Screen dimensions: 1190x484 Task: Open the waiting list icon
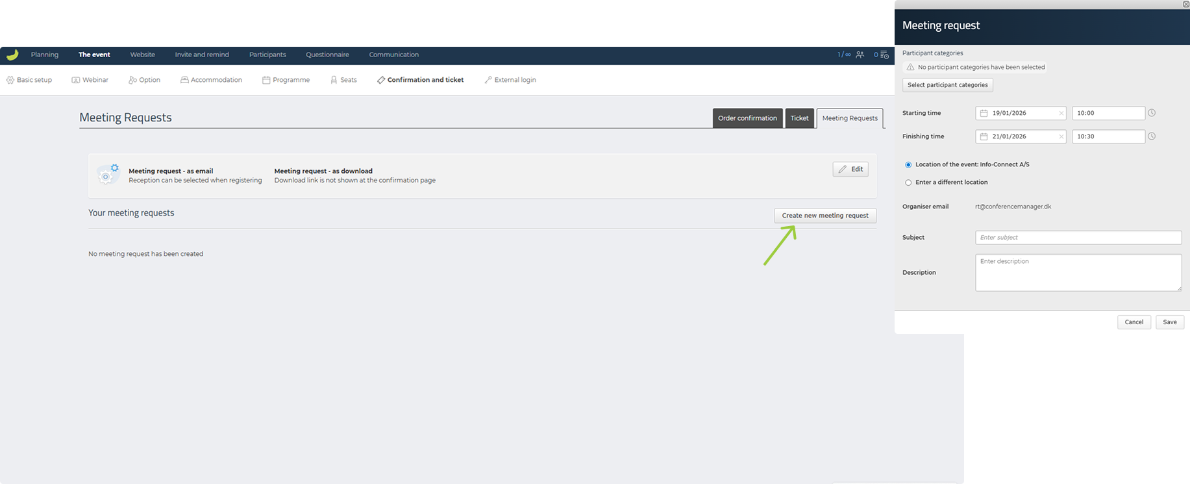coord(884,55)
